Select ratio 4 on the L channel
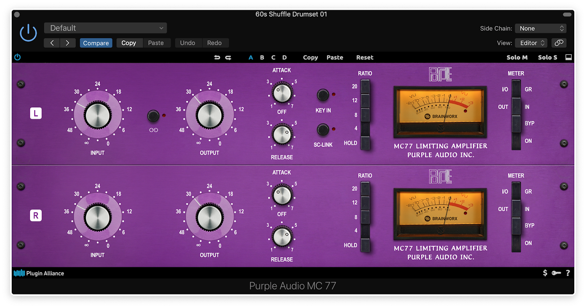 (x=365, y=129)
